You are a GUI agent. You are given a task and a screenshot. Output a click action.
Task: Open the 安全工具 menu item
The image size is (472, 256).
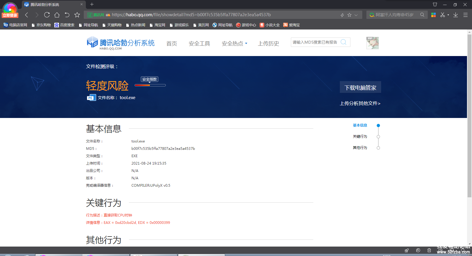(x=199, y=44)
